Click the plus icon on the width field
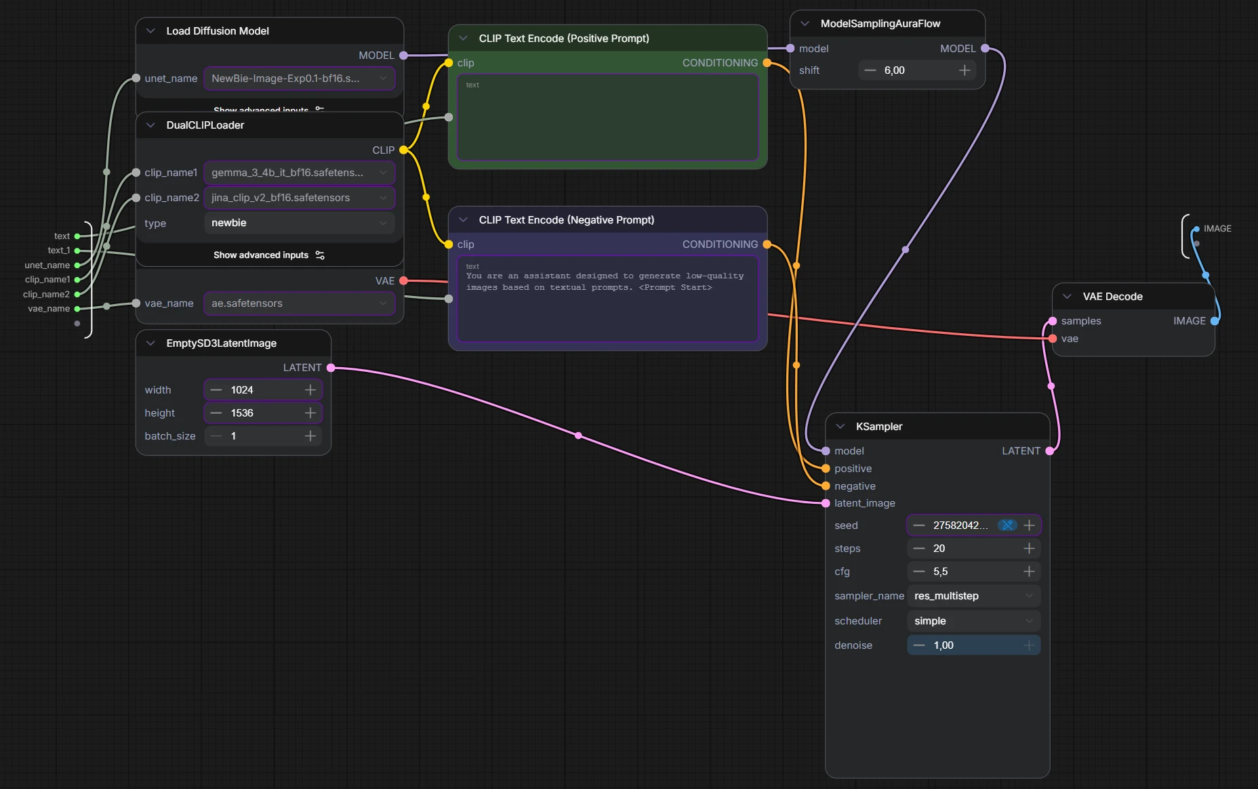Viewport: 1258px width, 789px height. pyautogui.click(x=310, y=390)
